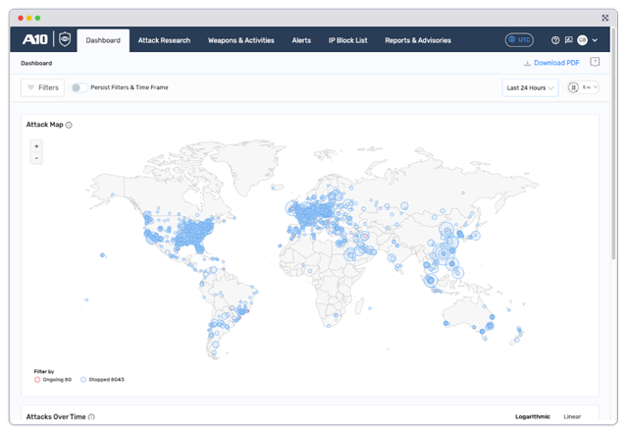Expand the user account menu chevron
Image resolution: width=628 pixels, height=436 pixels.
(593, 40)
